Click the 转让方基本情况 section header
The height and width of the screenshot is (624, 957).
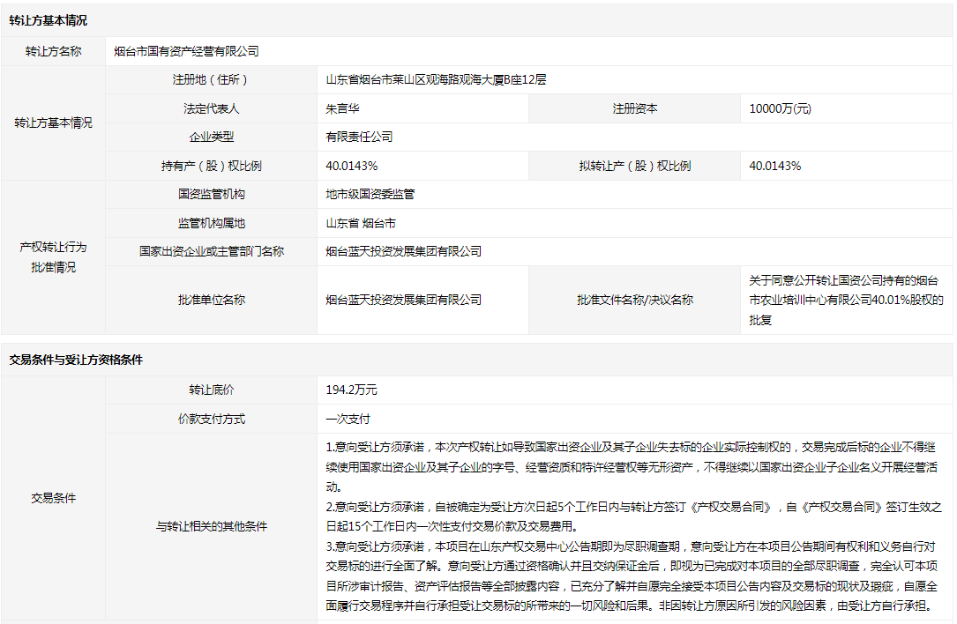[x=49, y=20]
